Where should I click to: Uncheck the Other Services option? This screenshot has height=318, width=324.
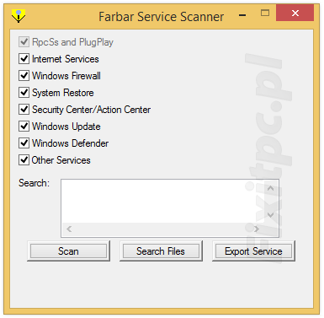24,160
